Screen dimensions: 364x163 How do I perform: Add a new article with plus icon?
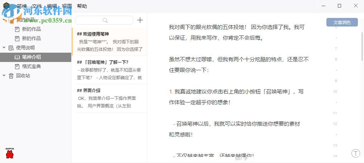[140, 20]
